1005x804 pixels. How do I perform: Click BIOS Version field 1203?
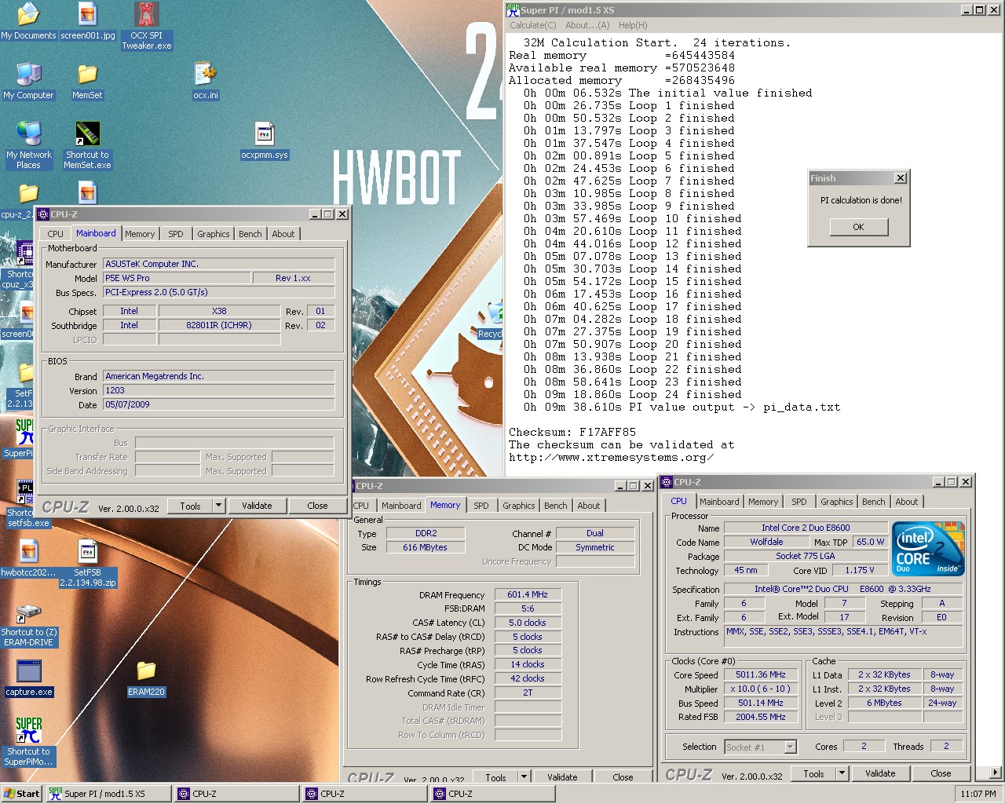tap(219, 390)
